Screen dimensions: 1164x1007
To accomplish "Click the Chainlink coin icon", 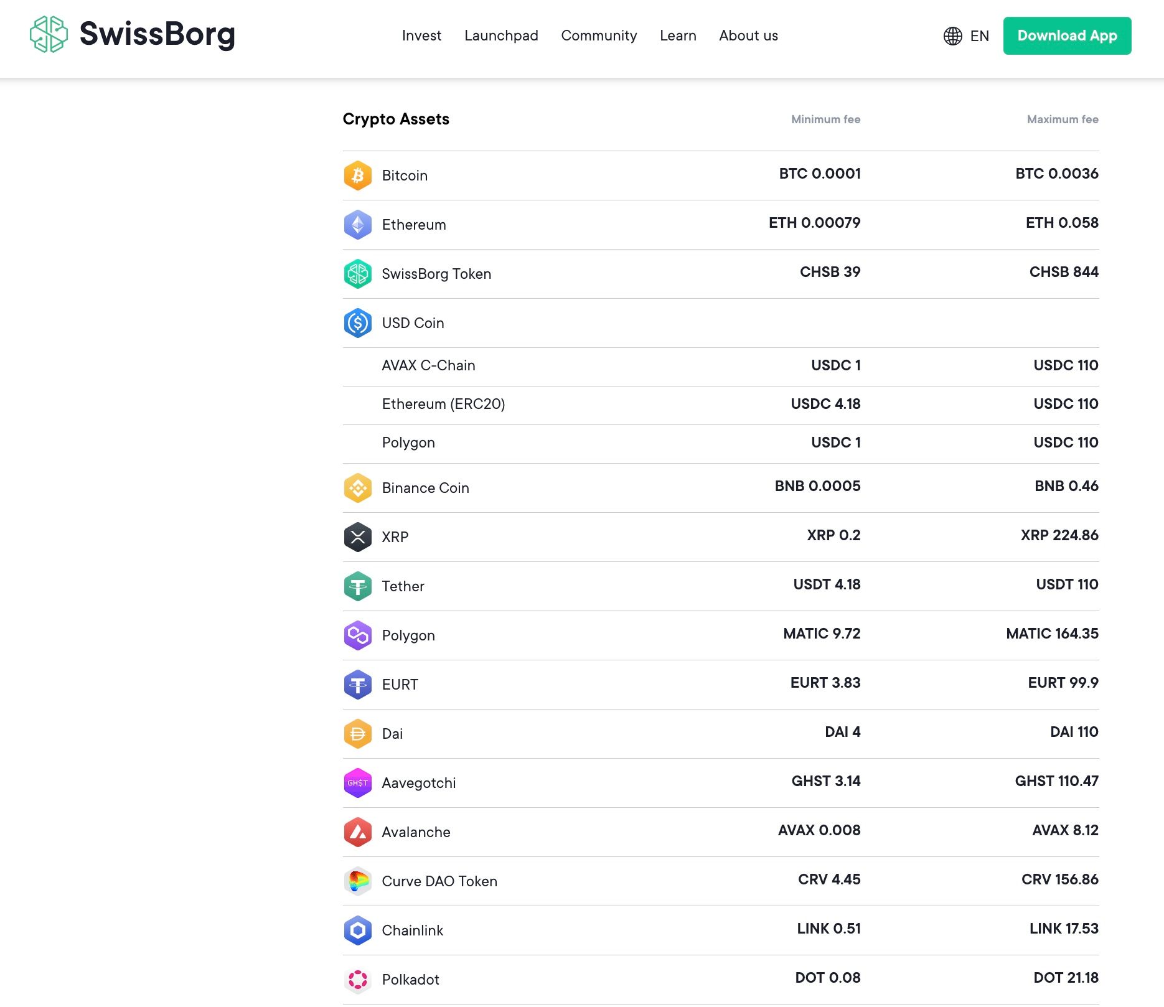I will point(358,930).
